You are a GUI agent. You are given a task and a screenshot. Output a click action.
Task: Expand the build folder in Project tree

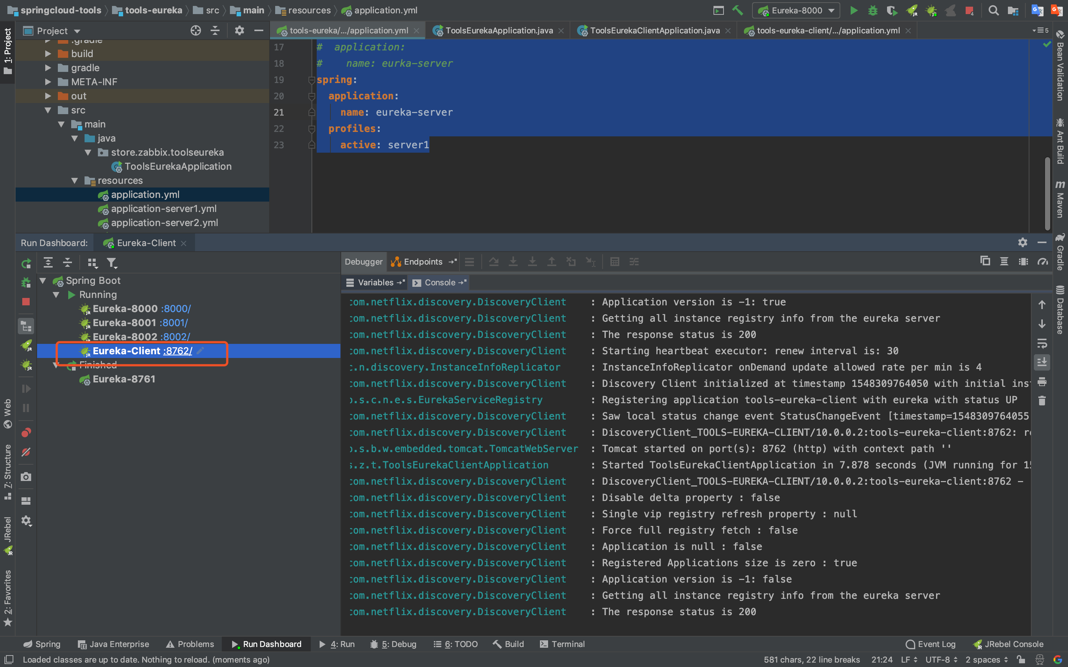click(x=48, y=54)
